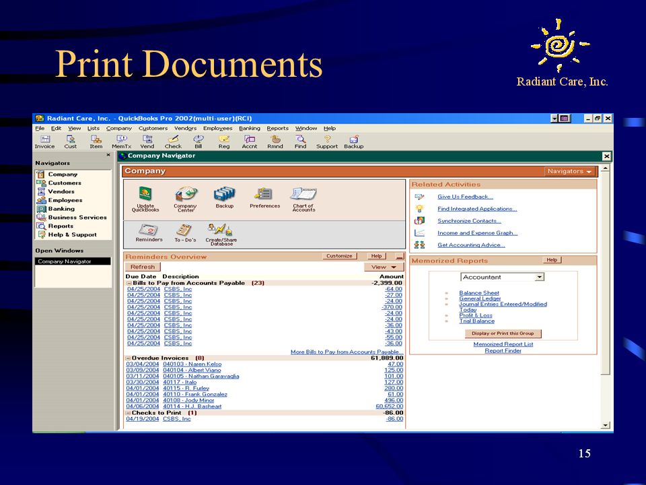646x485 pixels.
Task: Collapse the Checks to Print group
Action: tap(128, 413)
